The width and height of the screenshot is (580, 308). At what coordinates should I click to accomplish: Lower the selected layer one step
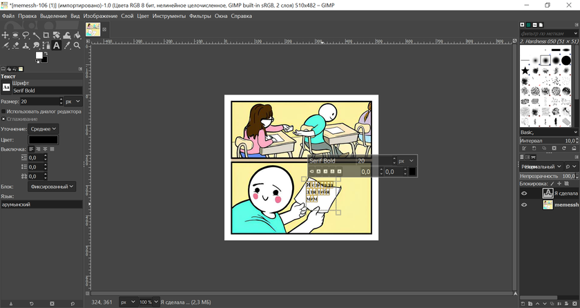(x=545, y=304)
